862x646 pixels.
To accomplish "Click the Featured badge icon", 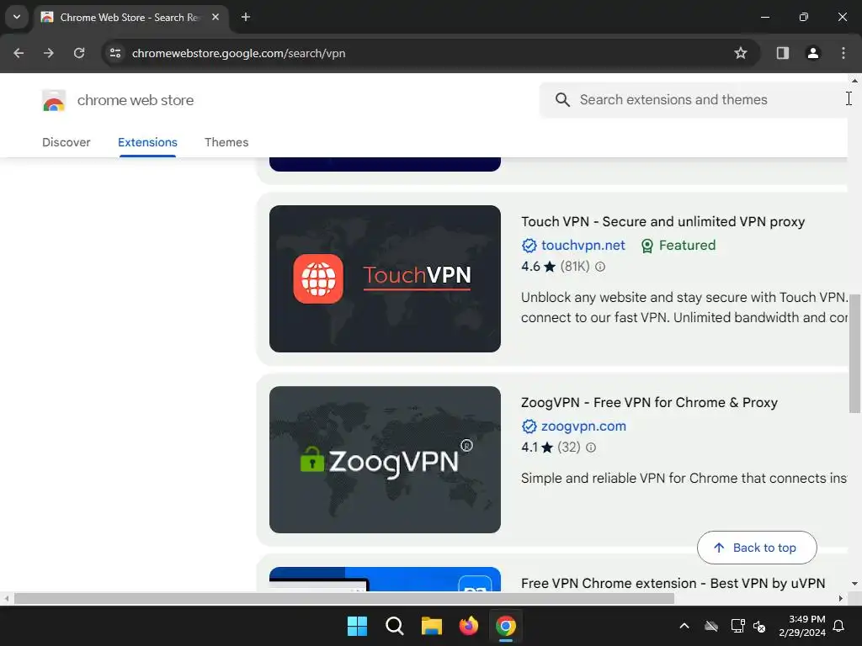I will tap(647, 246).
